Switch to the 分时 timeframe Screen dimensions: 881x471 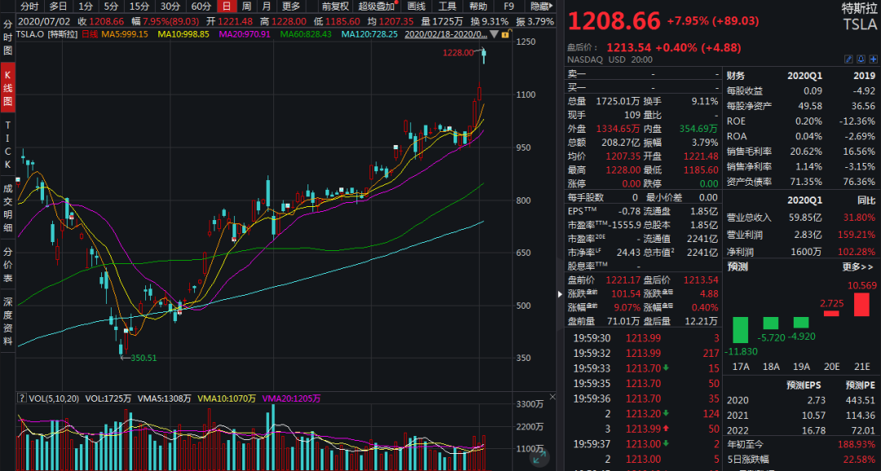point(29,7)
